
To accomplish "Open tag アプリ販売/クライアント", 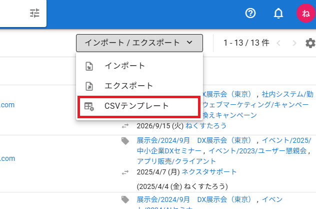I will point(176,161).
